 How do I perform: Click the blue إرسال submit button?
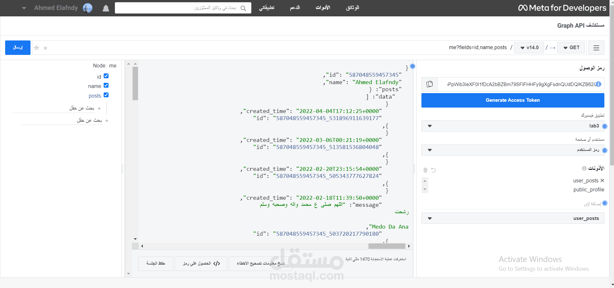(x=18, y=48)
